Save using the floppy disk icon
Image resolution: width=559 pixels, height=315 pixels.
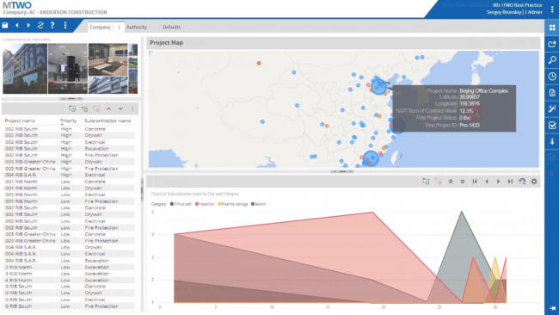pyautogui.click(x=5, y=25)
